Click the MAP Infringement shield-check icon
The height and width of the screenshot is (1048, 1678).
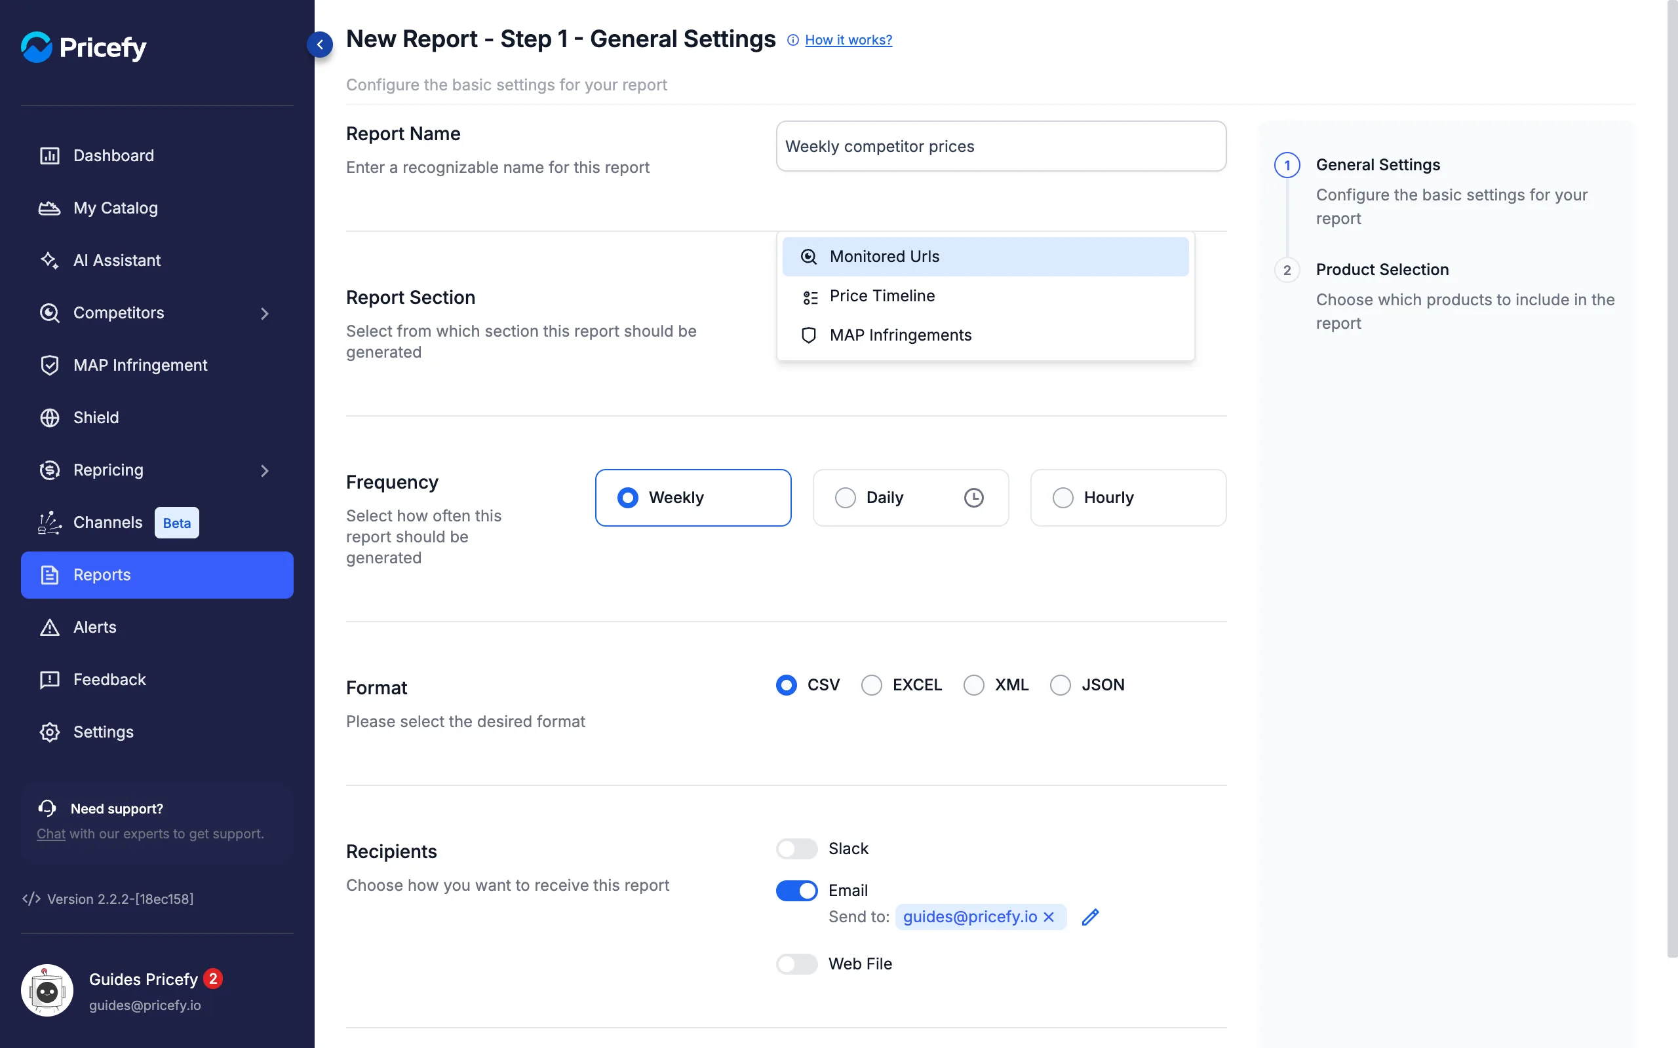click(49, 365)
